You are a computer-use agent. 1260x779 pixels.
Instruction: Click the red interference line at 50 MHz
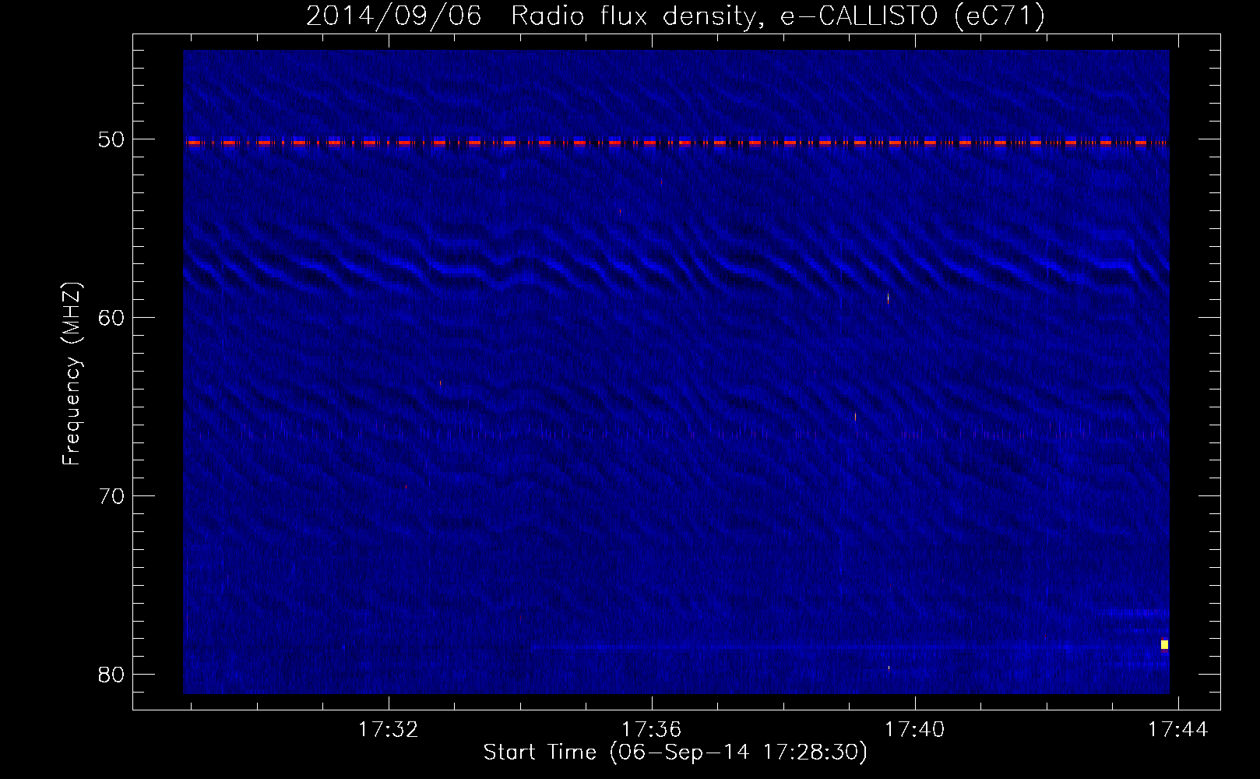676,143
